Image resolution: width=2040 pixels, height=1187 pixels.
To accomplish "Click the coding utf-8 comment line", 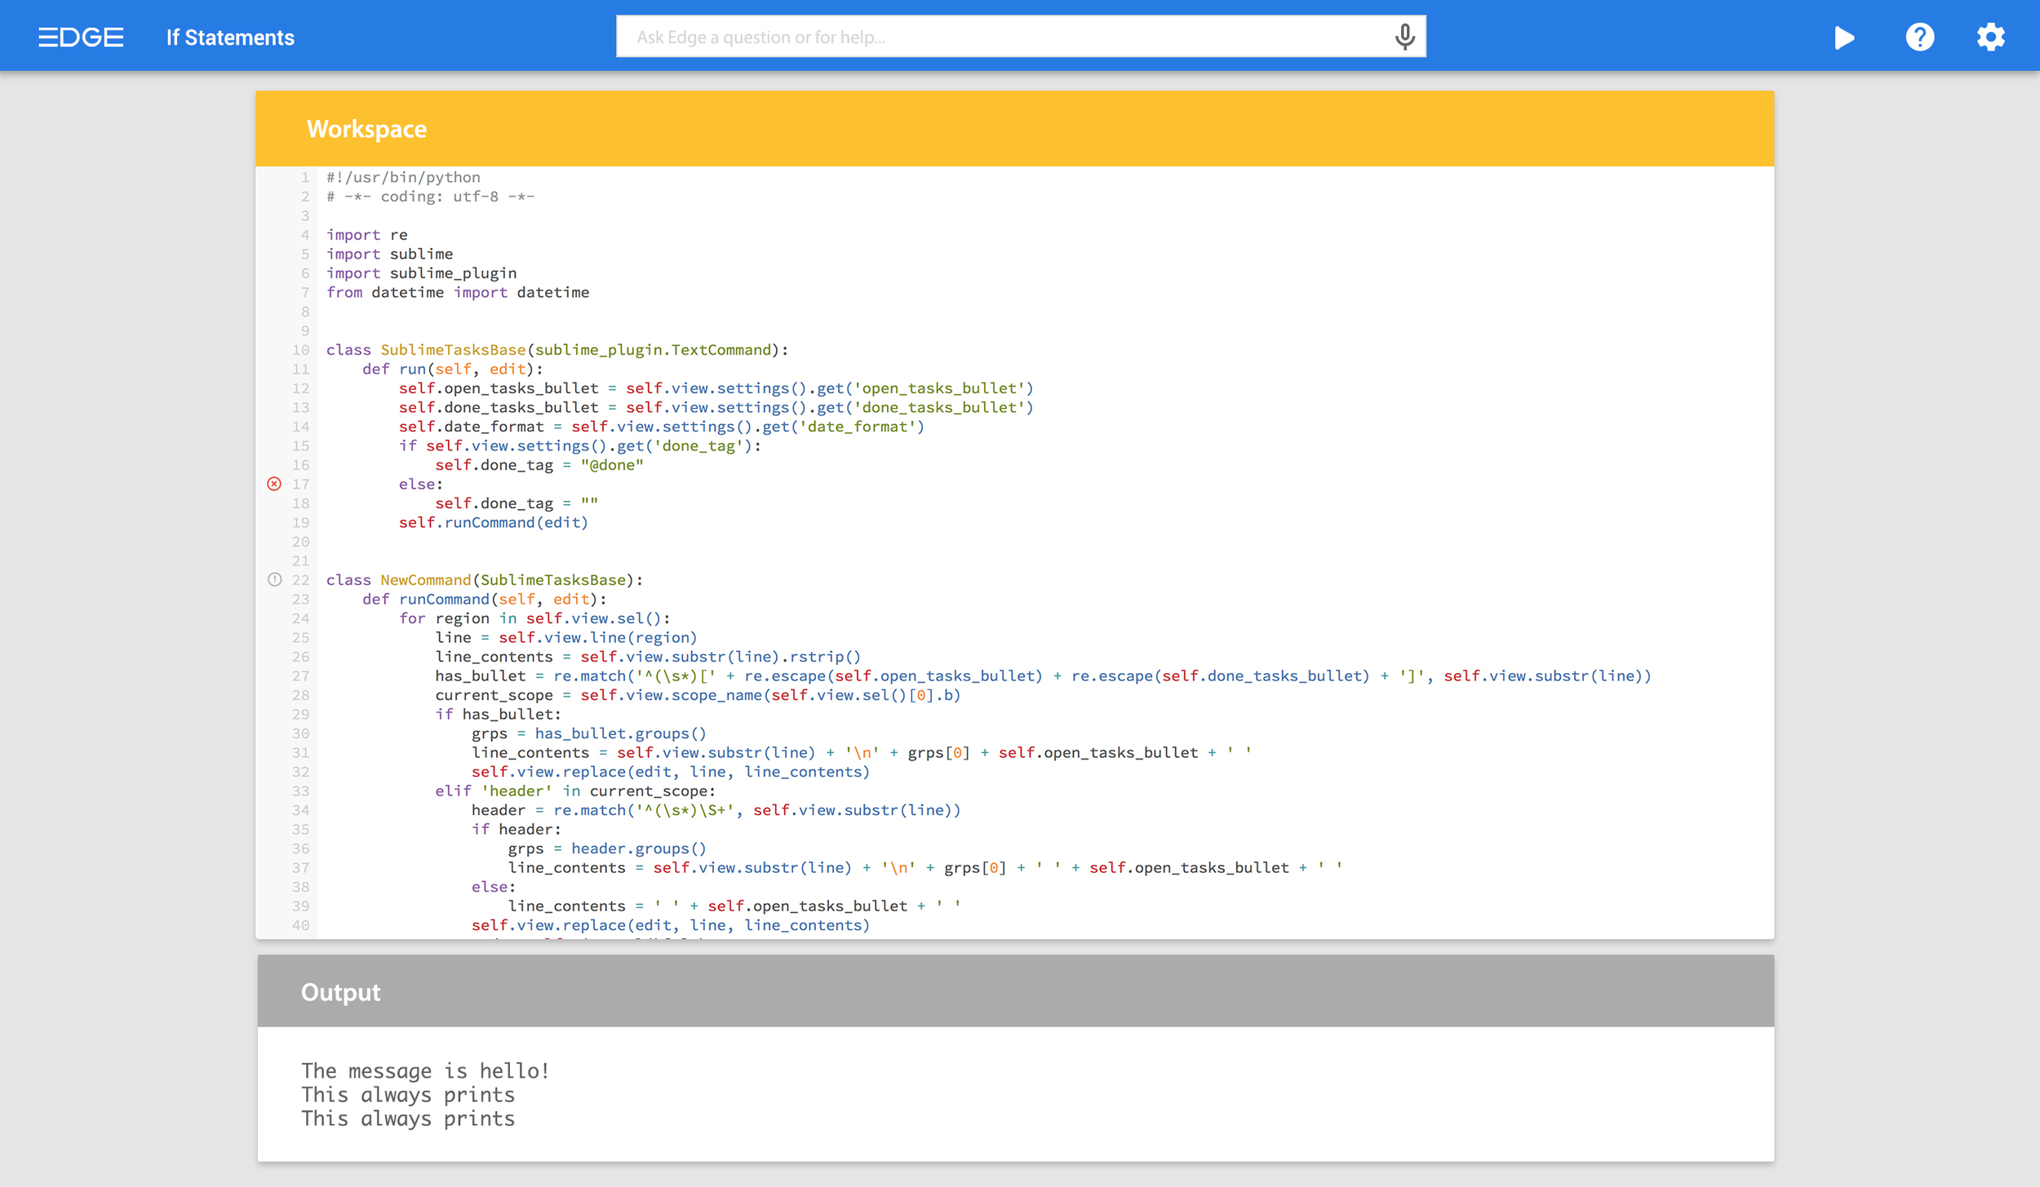I will 430,197.
